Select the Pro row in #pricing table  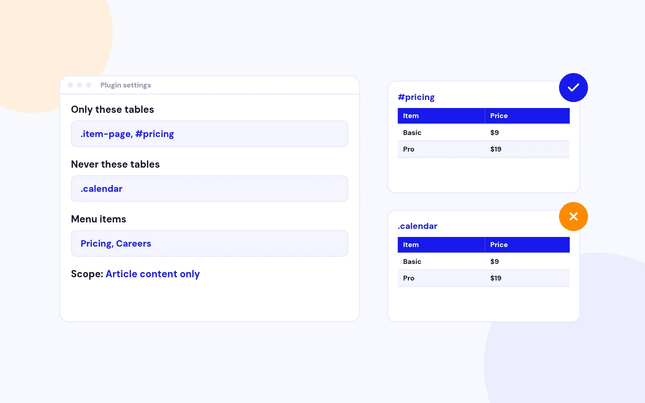[x=484, y=149]
